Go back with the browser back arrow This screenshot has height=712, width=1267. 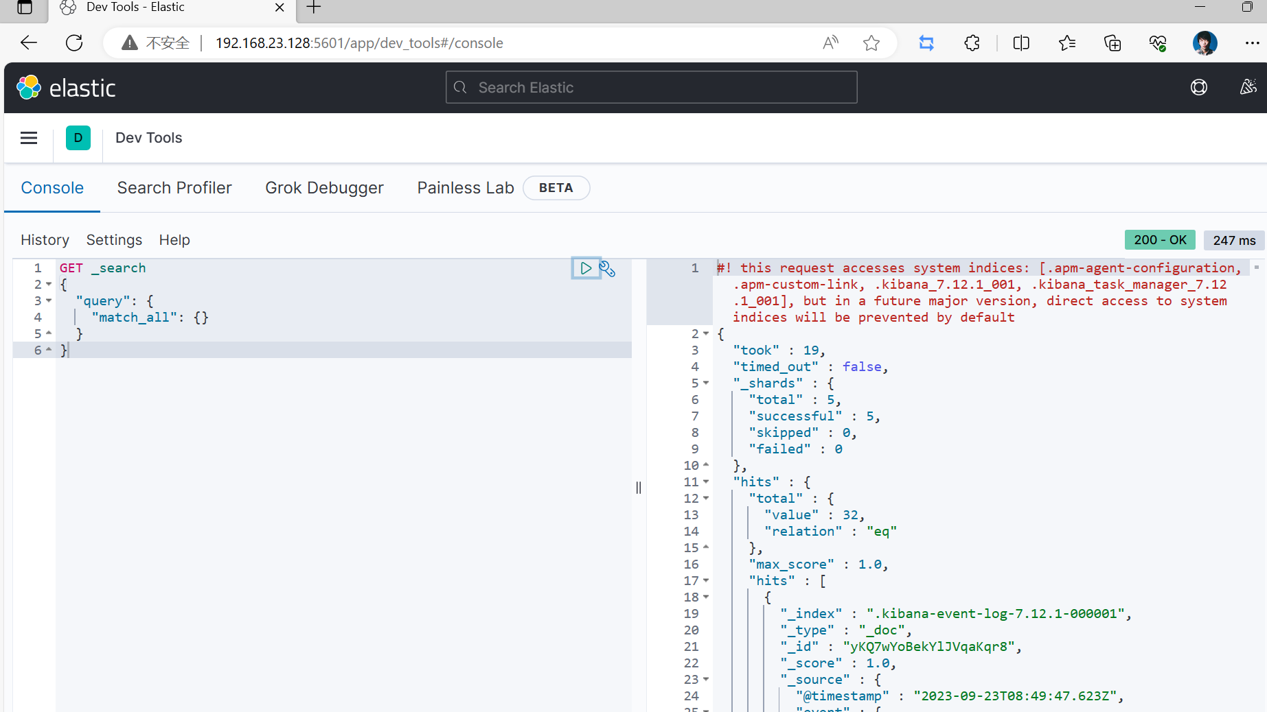coord(29,43)
